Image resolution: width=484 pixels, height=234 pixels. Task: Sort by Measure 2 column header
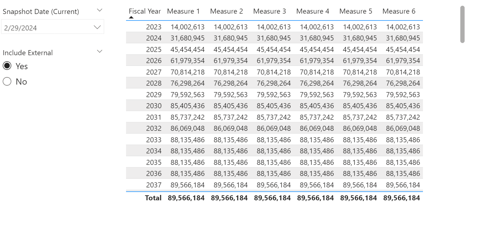(226, 11)
